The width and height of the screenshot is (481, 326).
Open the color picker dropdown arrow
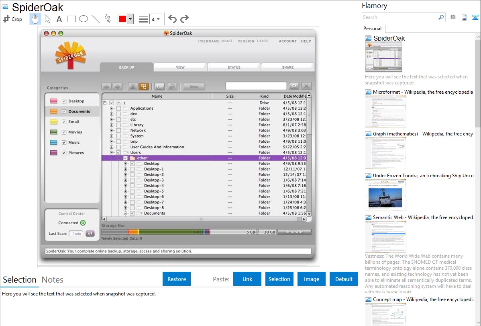(x=130, y=19)
